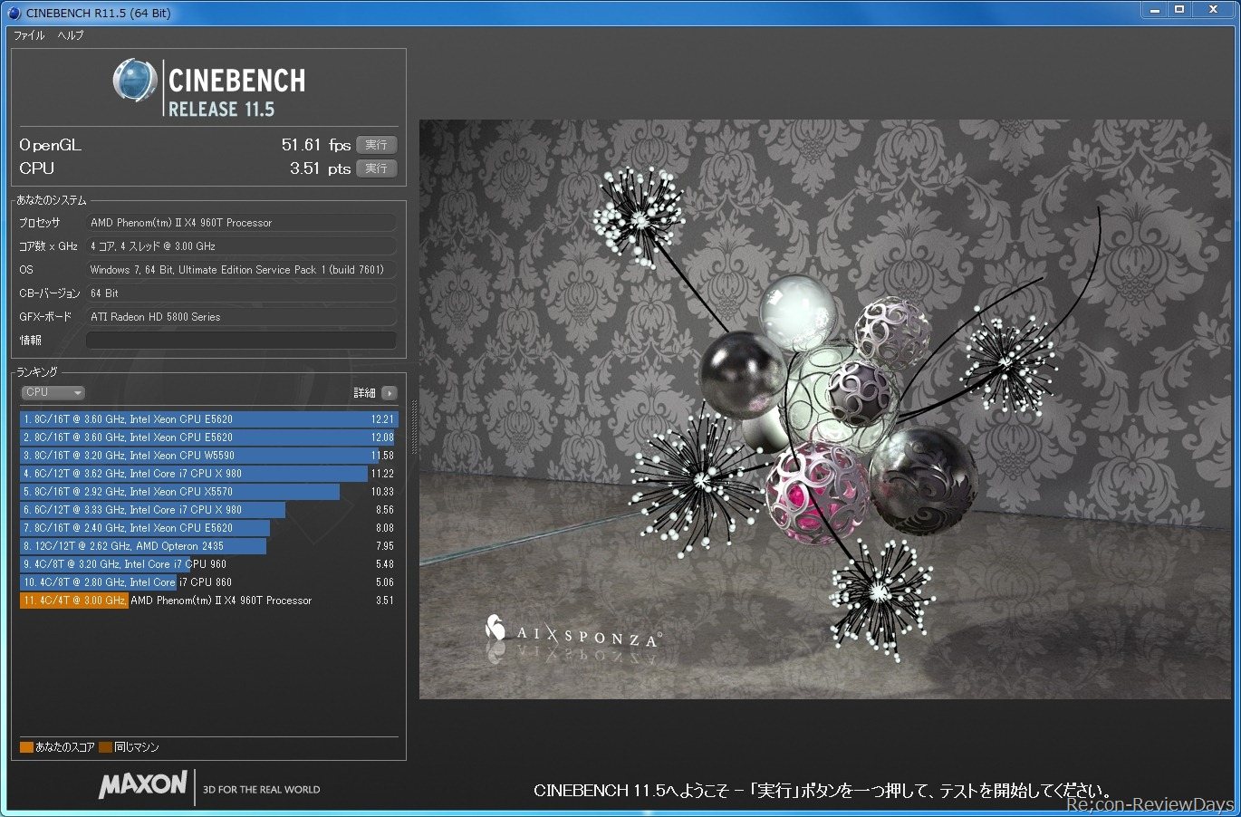Select ranking row 1, Xeon E5620 at 3.60 GHz
The height and width of the screenshot is (817, 1241).
207,419
